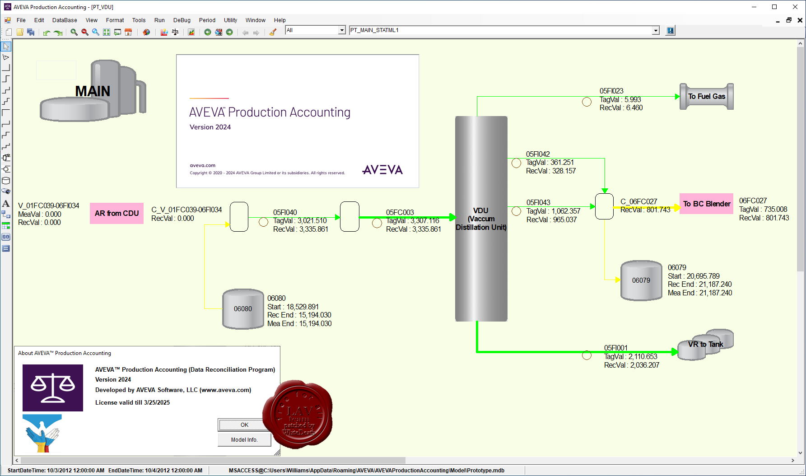Select the text A tool
Viewport: 806px width, 476px height.
click(6, 203)
